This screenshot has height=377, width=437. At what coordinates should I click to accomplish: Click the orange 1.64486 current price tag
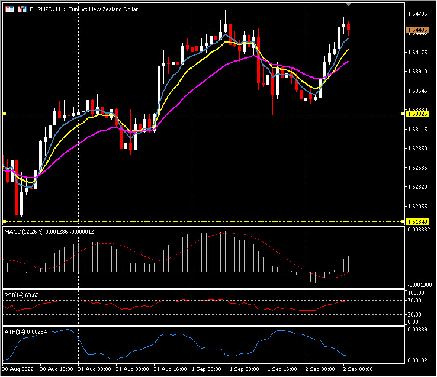pos(417,30)
